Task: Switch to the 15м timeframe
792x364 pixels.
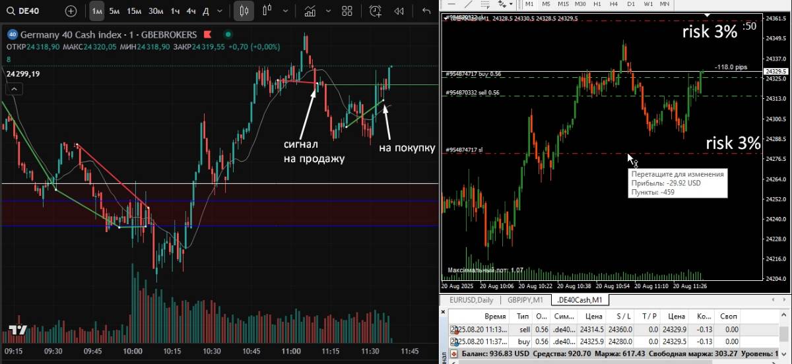Action: point(134,11)
